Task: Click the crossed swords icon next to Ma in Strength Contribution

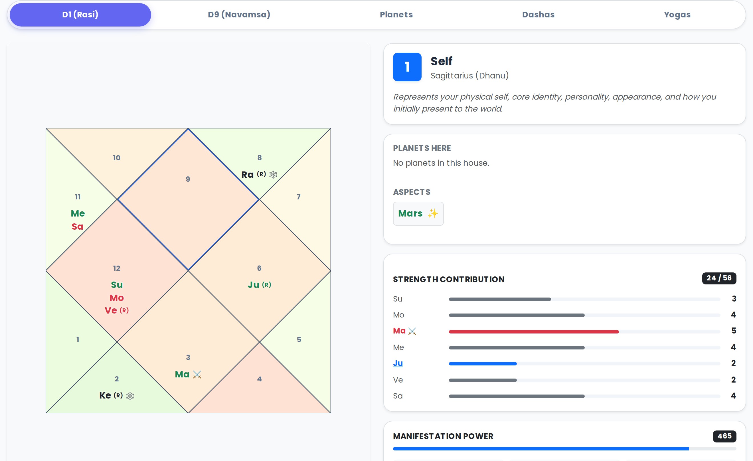Action: point(412,331)
